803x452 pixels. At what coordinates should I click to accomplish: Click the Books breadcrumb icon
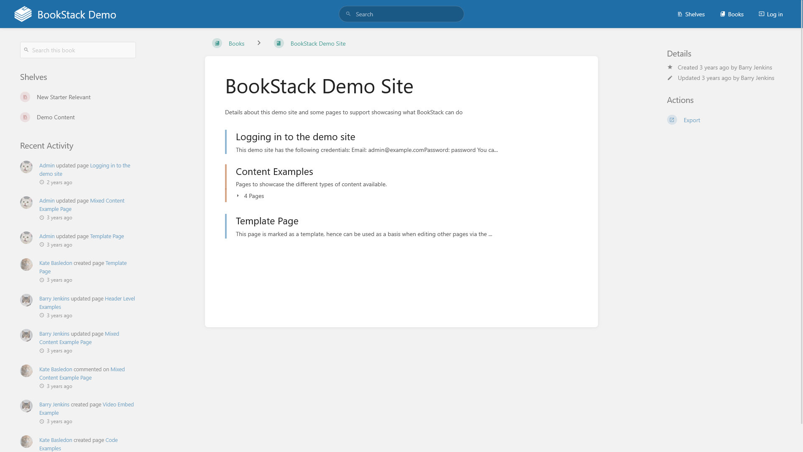coord(217,44)
